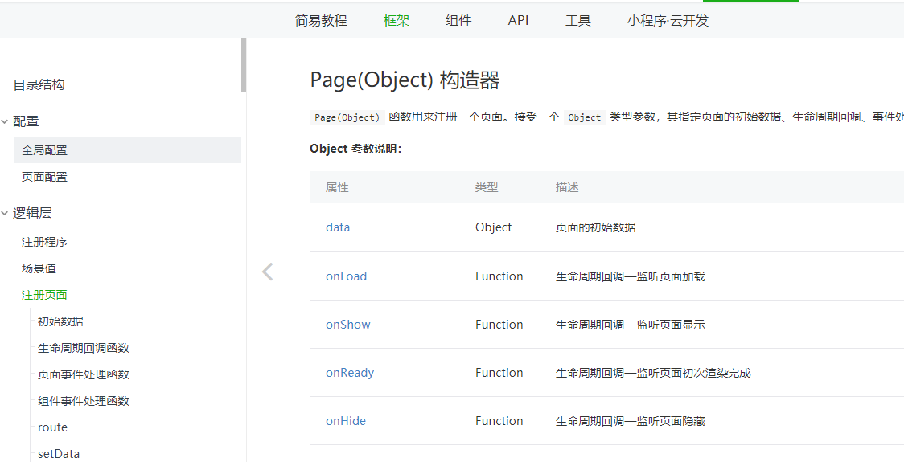Open 小程序·云开发 tab
The width and height of the screenshot is (904, 462).
coord(668,21)
